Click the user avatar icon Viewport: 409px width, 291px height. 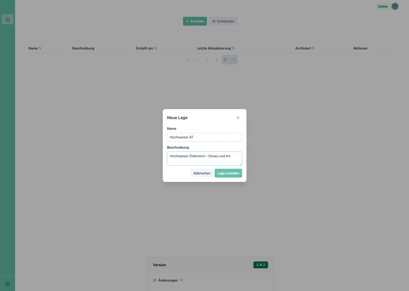point(395,6)
